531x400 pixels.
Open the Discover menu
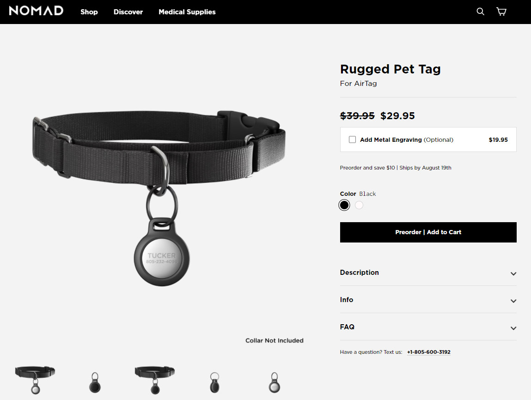pyautogui.click(x=128, y=12)
